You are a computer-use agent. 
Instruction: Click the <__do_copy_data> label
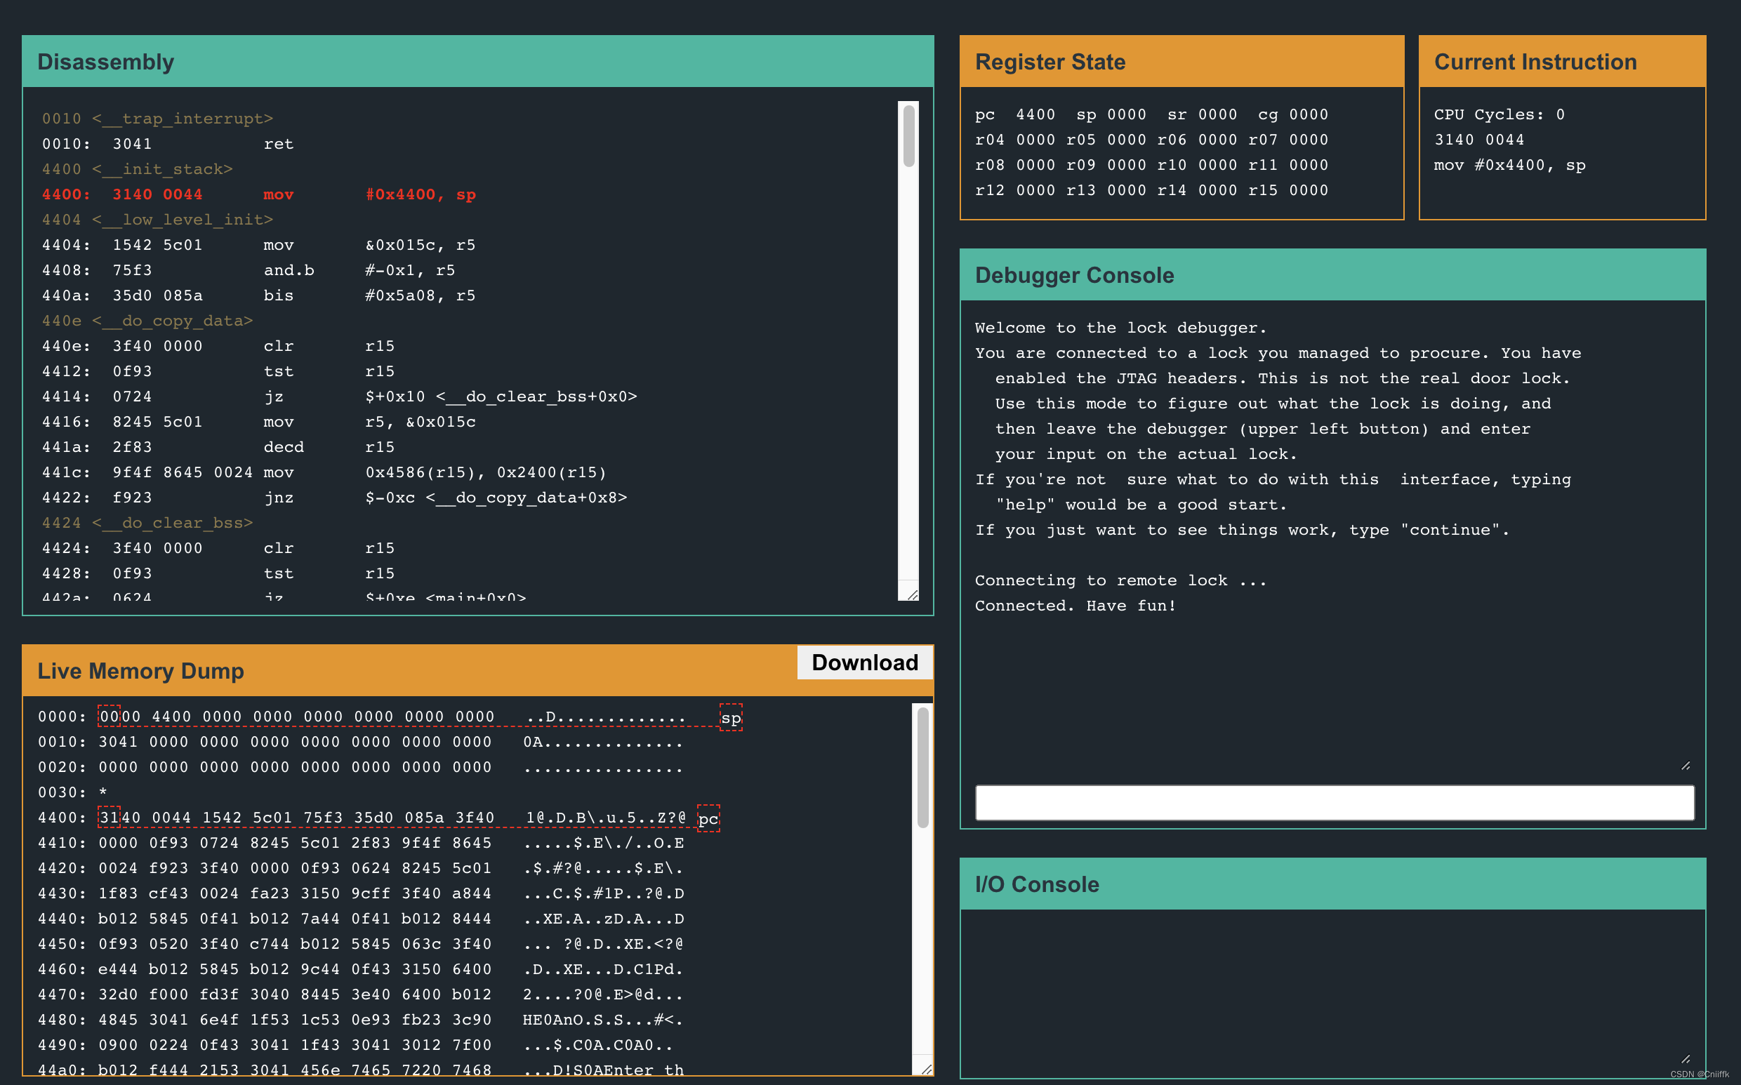point(172,321)
